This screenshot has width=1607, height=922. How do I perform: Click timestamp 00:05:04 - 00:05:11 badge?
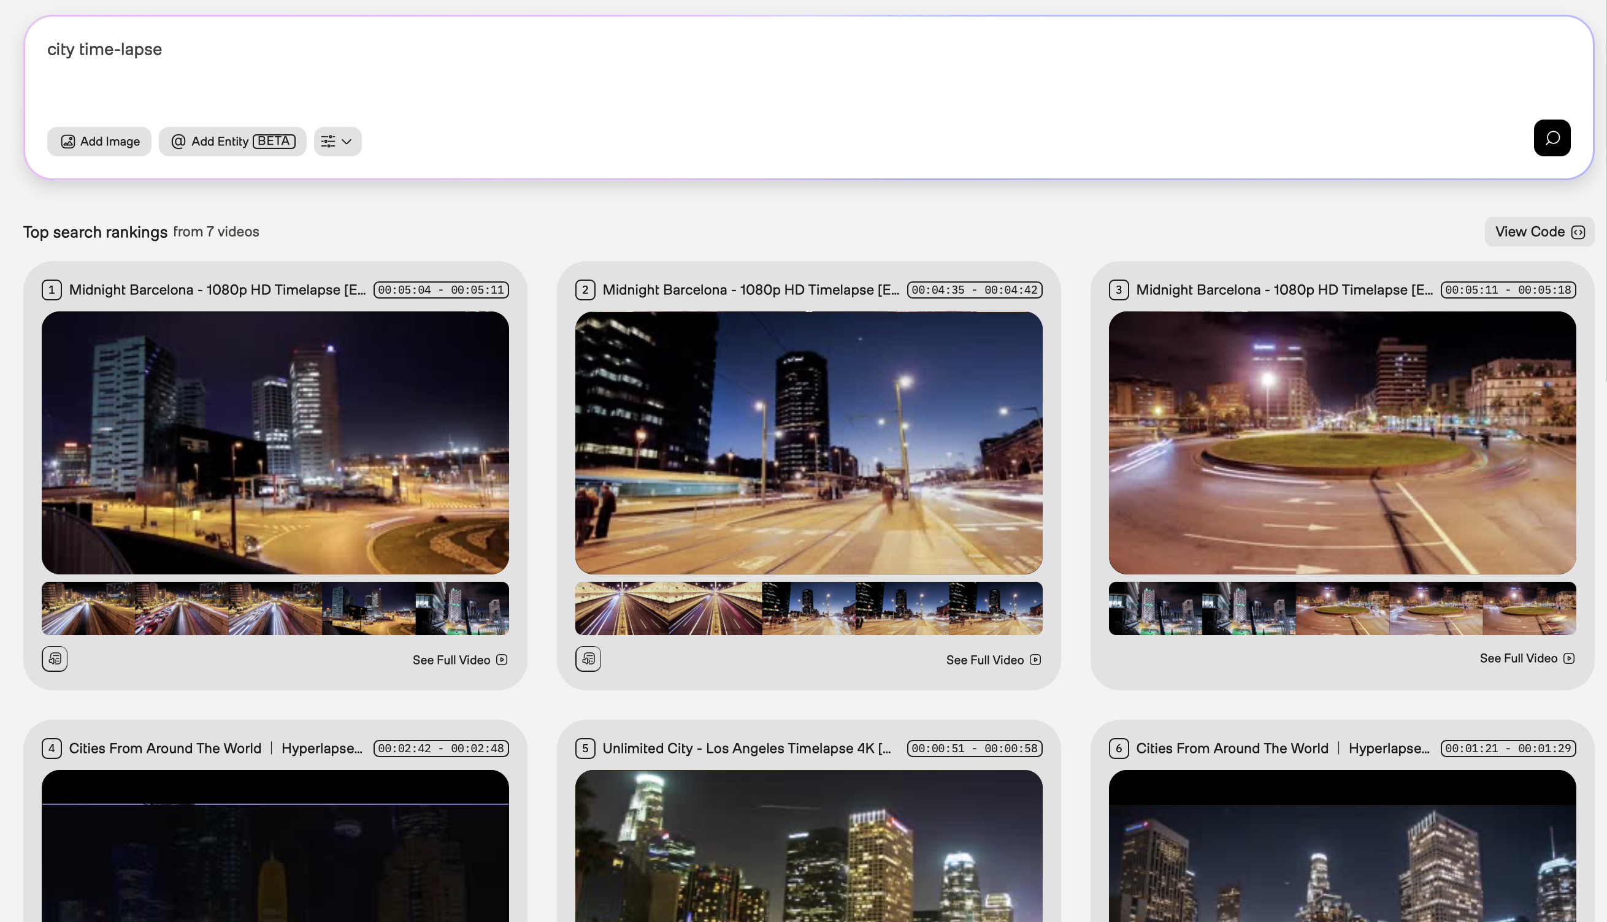(x=441, y=290)
